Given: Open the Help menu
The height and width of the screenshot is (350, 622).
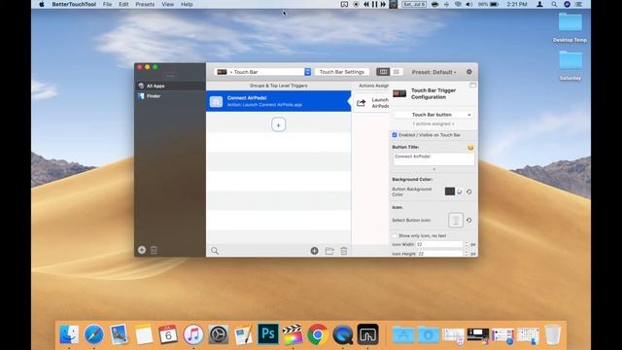Looking at the screenshot, I should 187,4.
